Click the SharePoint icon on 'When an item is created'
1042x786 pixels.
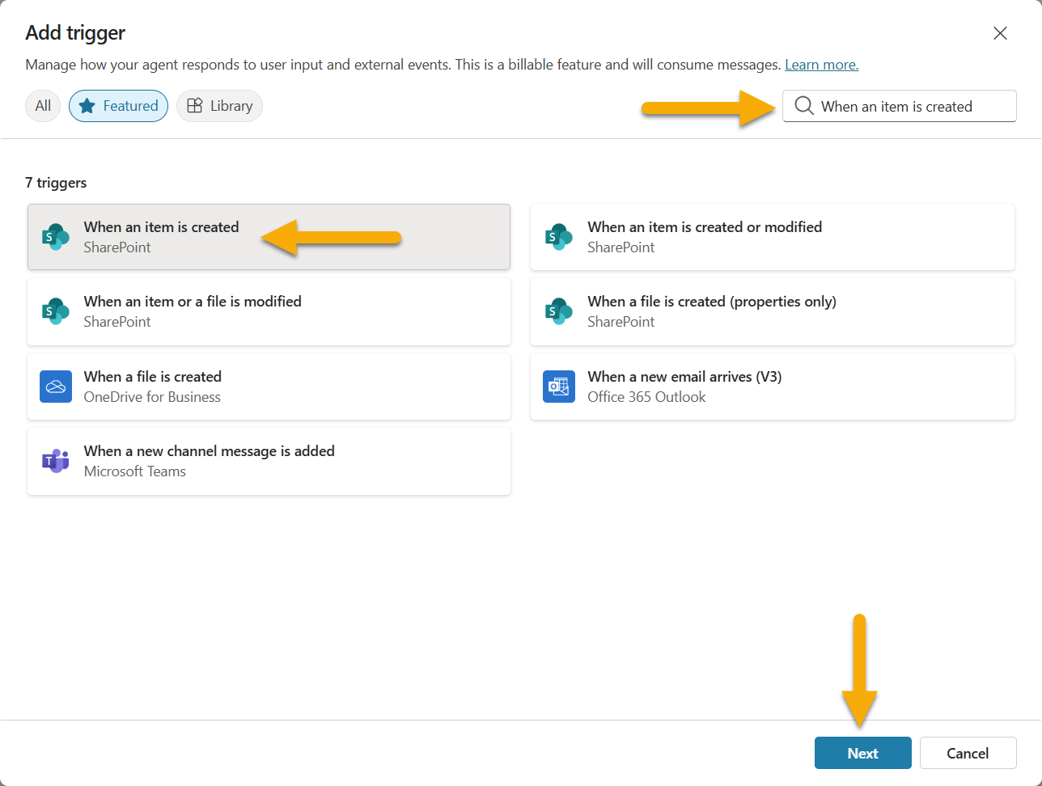(x=55, y=237)
